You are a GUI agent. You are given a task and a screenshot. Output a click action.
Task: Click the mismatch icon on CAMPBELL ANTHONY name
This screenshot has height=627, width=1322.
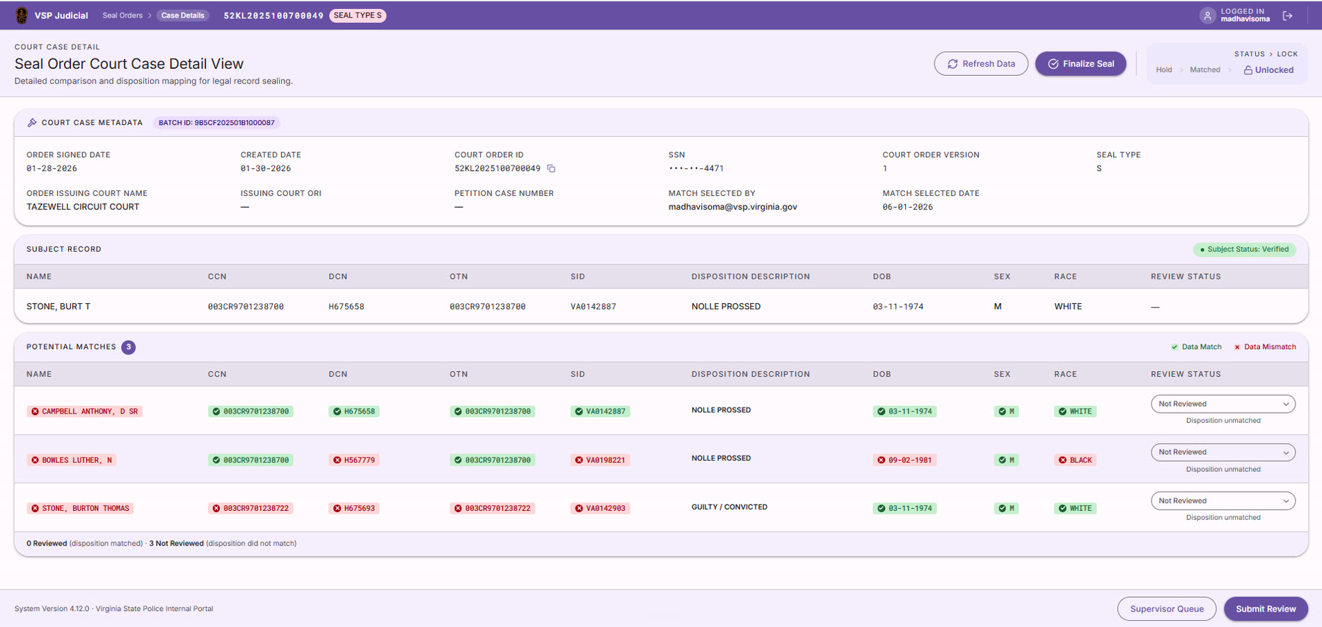[35, 412]
